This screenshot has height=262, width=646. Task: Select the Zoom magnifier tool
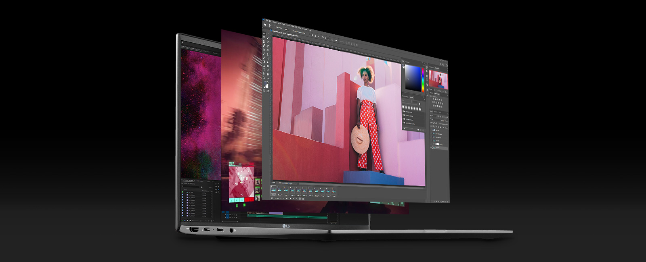pyautogui.click(x=265, y=78)
